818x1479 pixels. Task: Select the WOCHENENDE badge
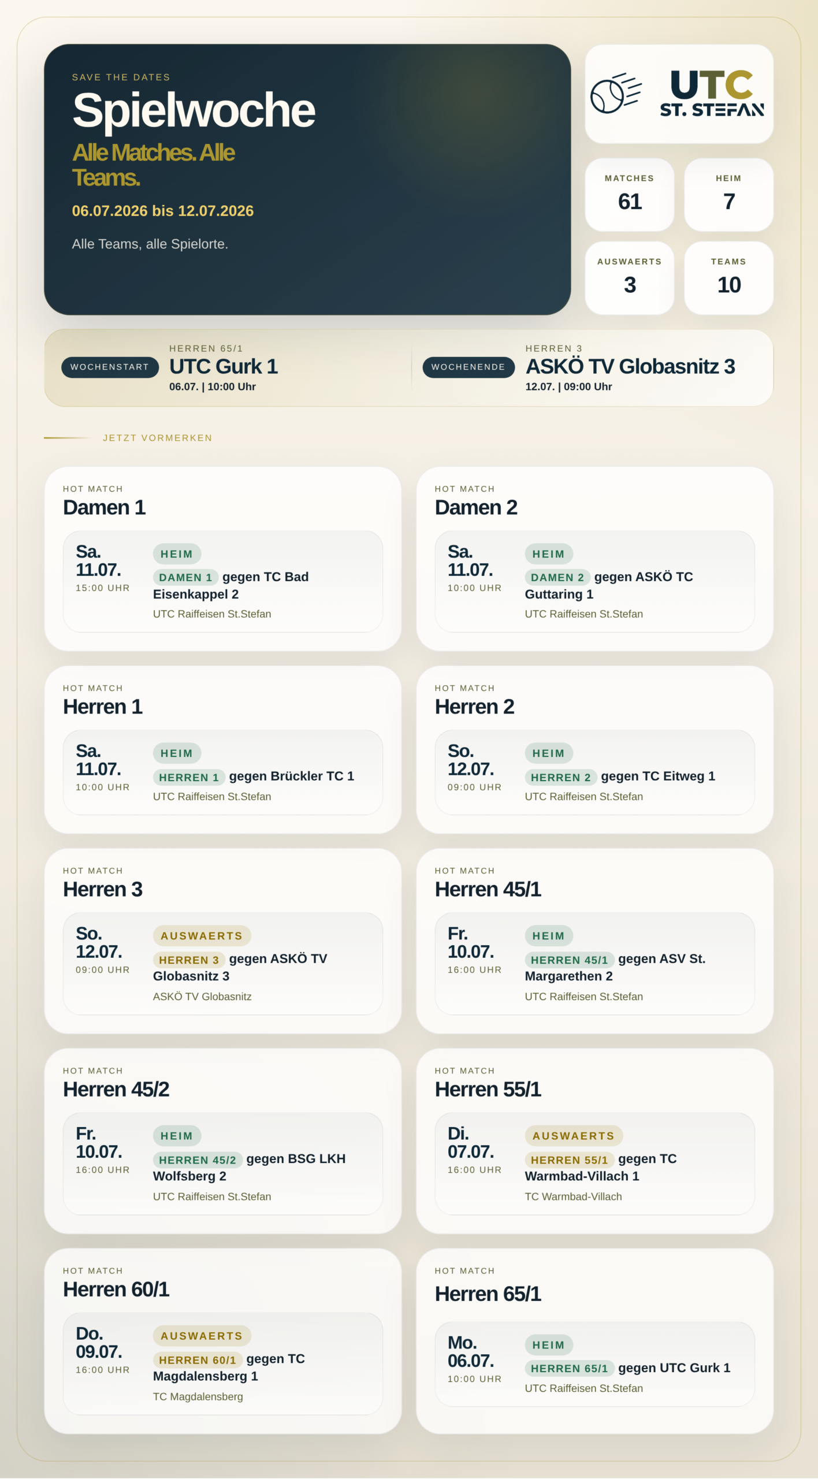(468, 367)
